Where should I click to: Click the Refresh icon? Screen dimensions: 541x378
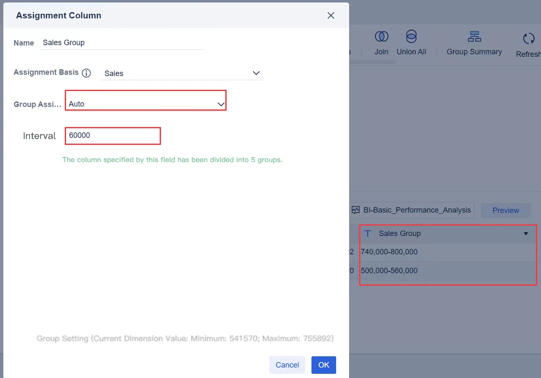528,39
